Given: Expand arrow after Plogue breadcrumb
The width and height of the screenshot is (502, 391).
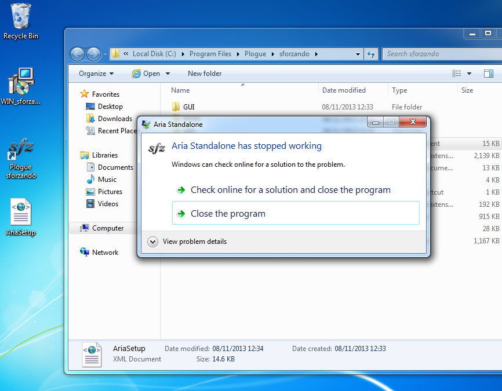Looking at the screenshot, I should [273, 54].
